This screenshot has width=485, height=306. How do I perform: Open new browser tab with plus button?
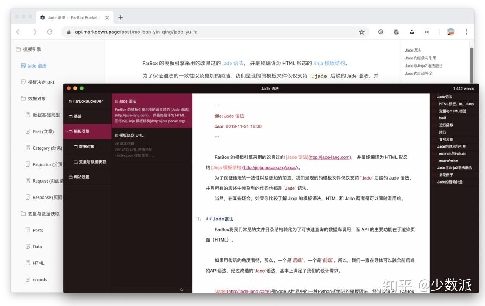coord(121,18)
